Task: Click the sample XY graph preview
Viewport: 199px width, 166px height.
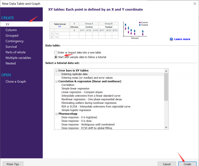Action: pos(135,30)
